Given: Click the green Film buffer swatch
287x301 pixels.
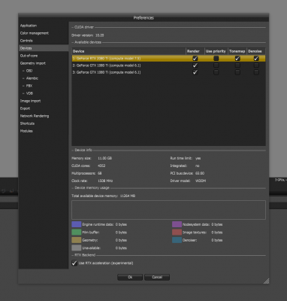Looking at the screenshot, I should tap(77, 233).
